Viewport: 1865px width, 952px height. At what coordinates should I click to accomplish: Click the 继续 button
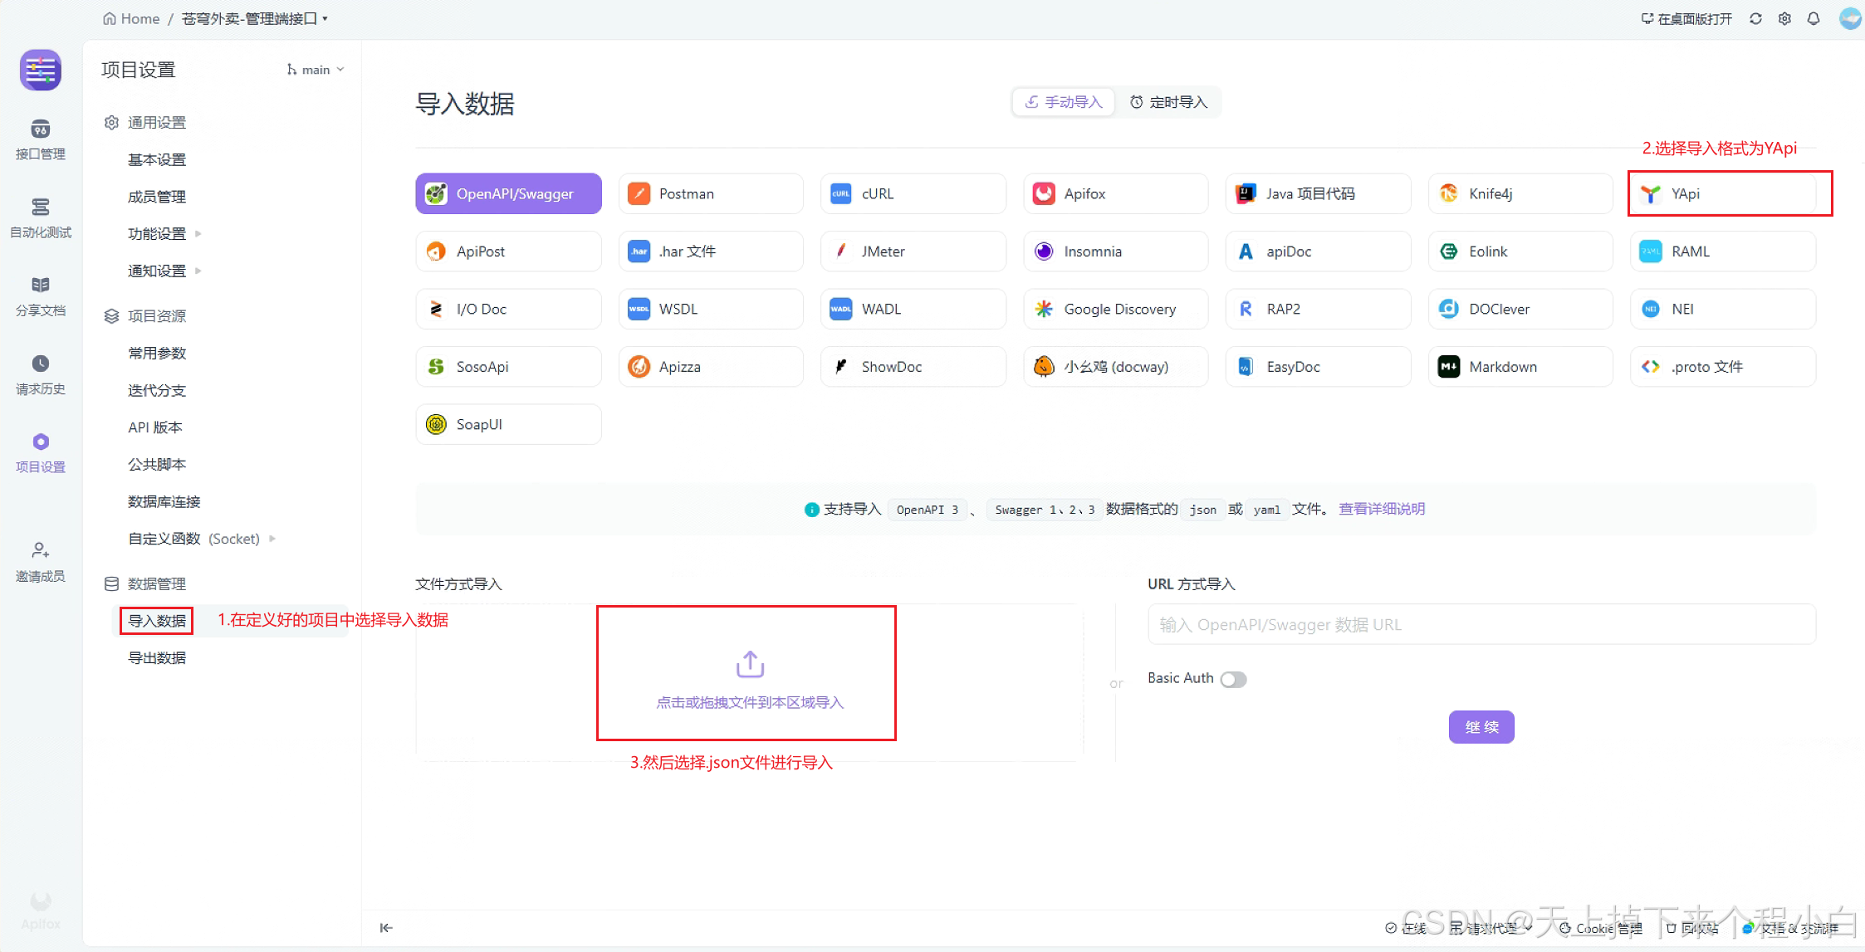click(1481, 727)
